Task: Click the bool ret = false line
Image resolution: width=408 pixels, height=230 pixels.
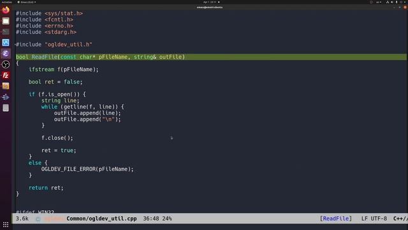Action: pyautogui.click(x=55, y=82)
